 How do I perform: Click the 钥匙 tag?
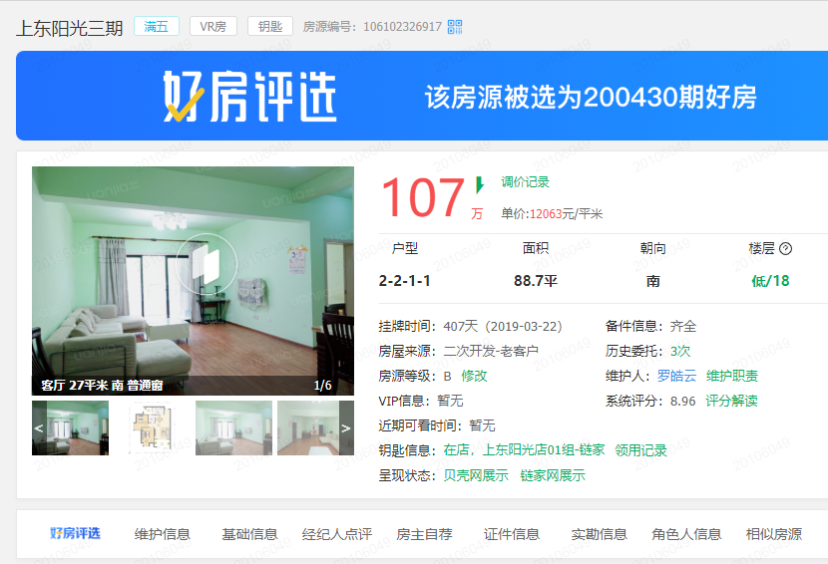pos(269,27)
